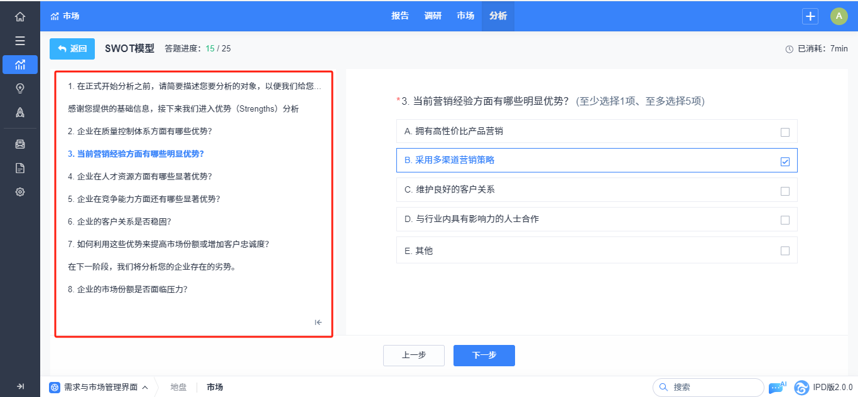Click the 在下一阶段 weakness intro text
Image resolution: width=858 pixels, height=397 pixels.
click(x=151, y=267)
